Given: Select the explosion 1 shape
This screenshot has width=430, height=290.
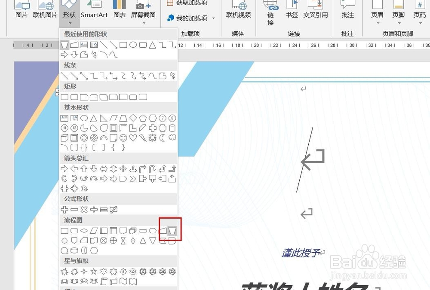Looking at the screenshot, I should click(64, 272).
